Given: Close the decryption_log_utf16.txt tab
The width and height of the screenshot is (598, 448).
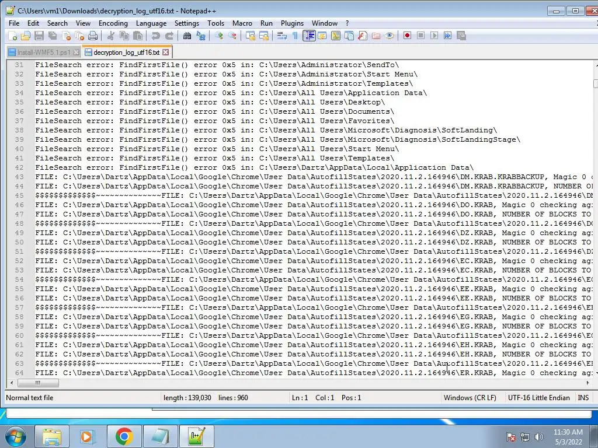Looking at the screenshot, I should (x=165, y=52).
